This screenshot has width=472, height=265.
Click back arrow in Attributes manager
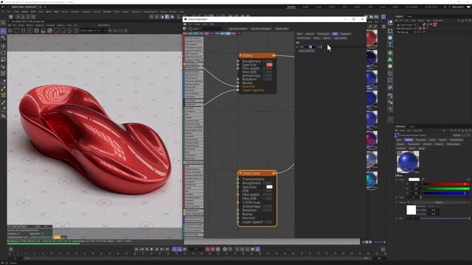444,131
